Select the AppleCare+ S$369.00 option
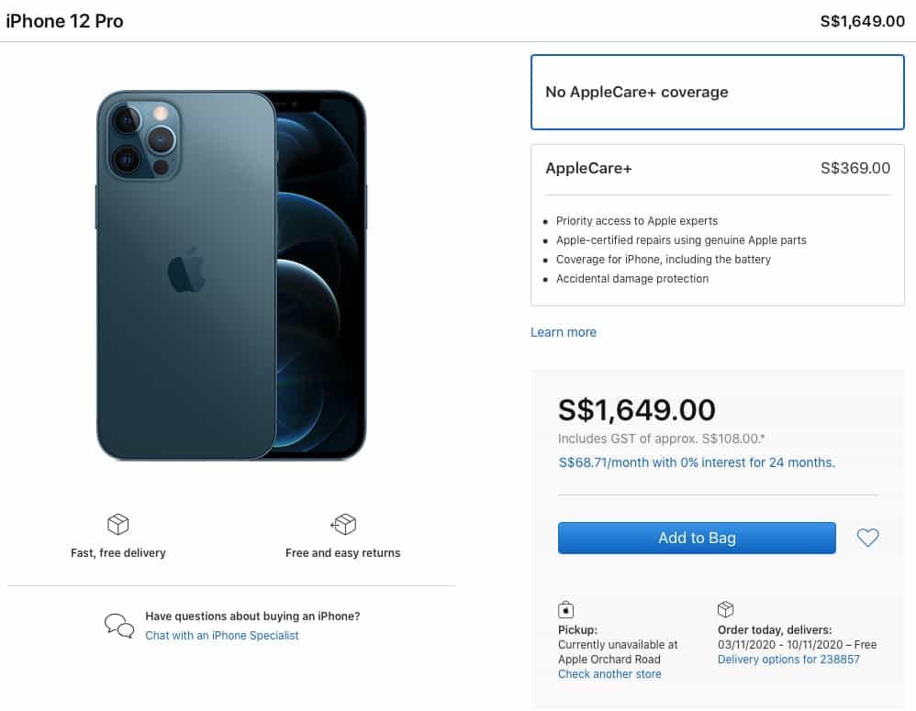Screen dimensions: 916x711 coord(718,169)
